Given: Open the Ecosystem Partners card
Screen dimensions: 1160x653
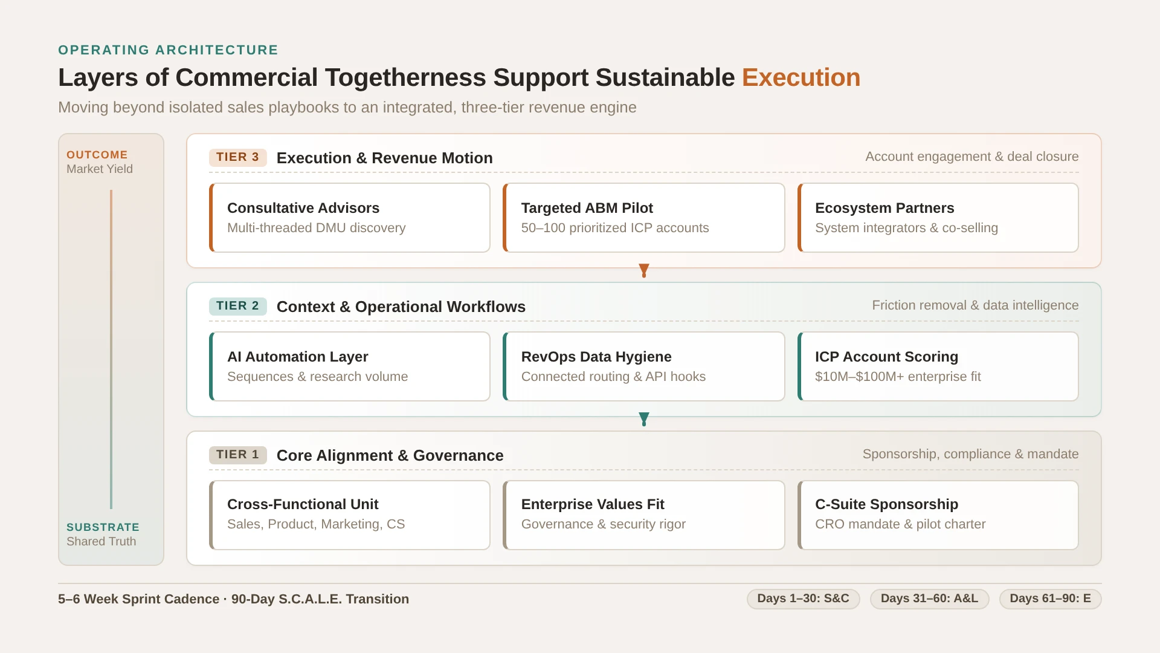Looking at the screenshot, I should 938,218.
